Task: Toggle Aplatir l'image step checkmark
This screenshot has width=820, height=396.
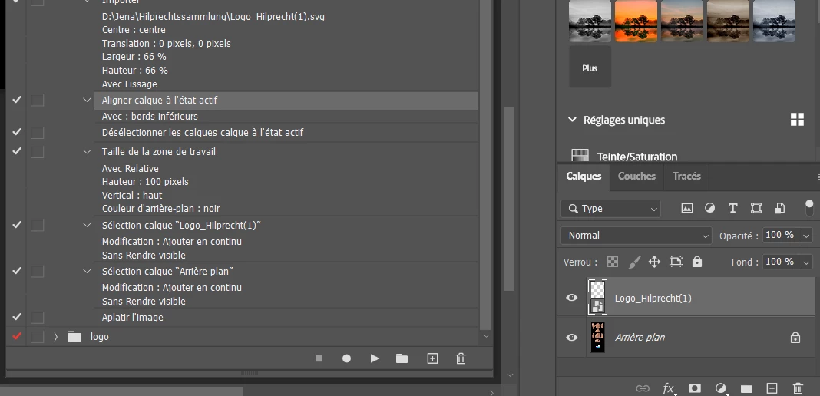Action: click(17, 317)
